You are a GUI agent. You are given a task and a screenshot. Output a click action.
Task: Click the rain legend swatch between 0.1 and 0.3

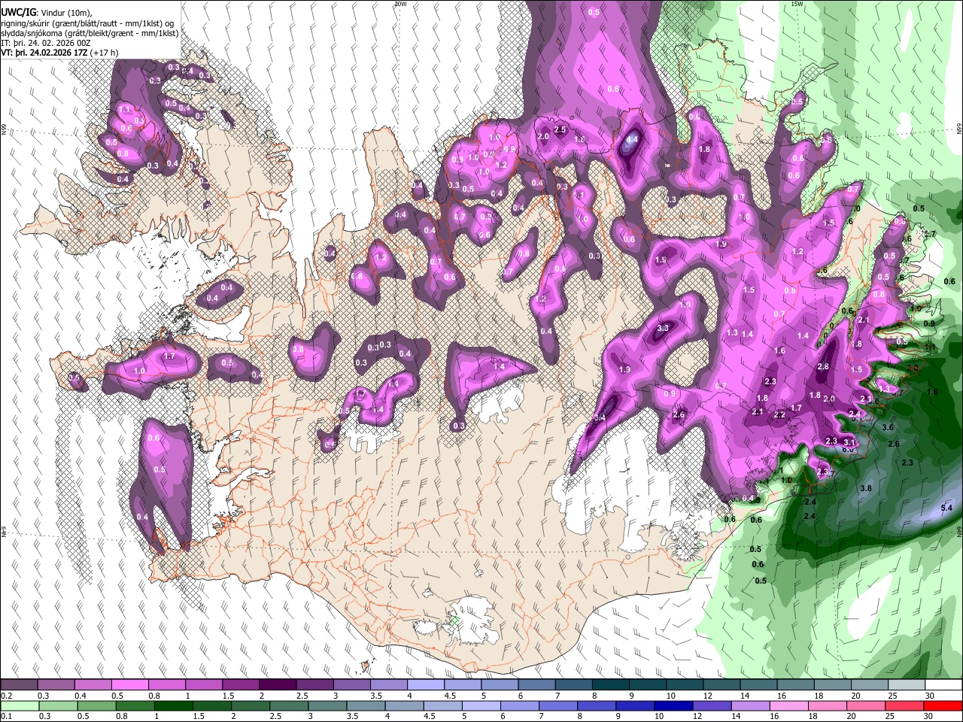click(x=19, y=705)
